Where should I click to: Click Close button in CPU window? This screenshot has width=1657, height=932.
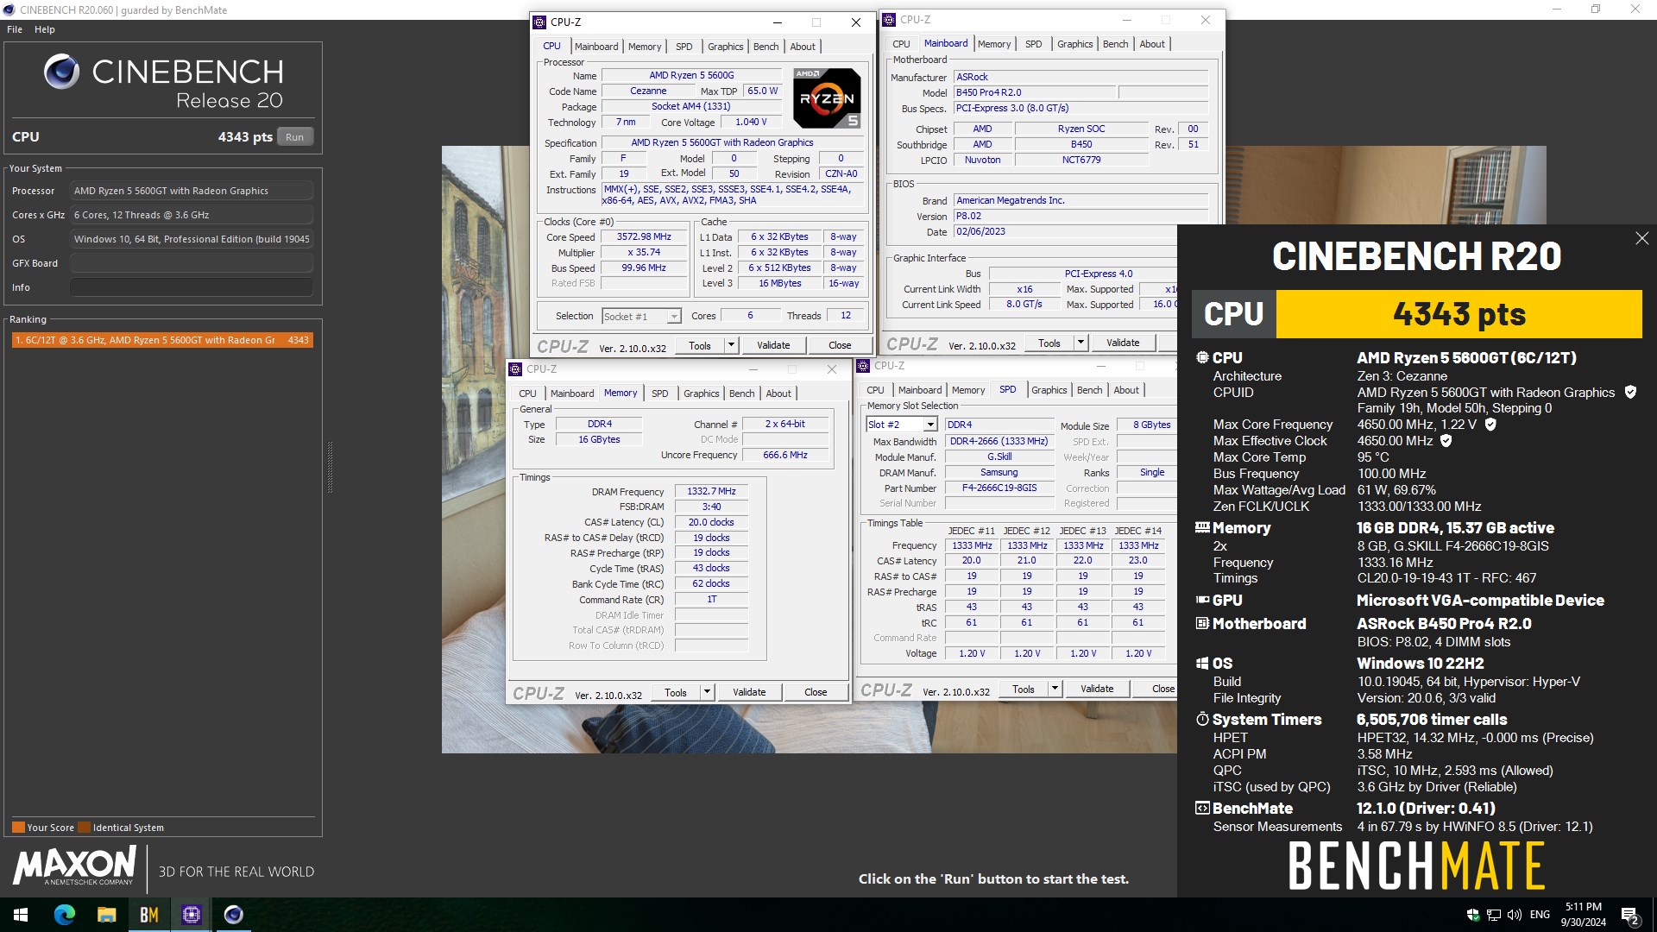[x=840, y=345]
